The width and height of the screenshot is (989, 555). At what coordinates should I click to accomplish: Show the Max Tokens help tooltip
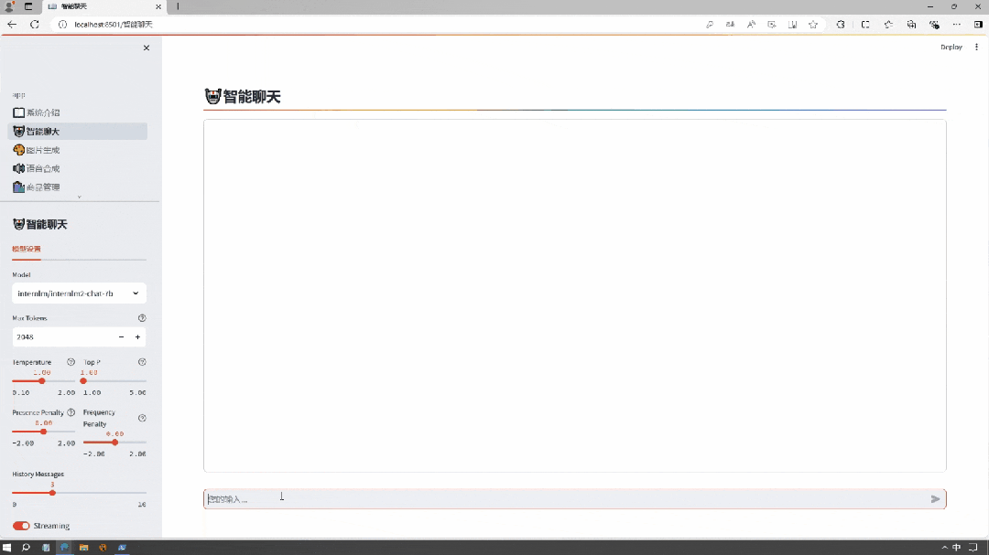pos(142,318)
